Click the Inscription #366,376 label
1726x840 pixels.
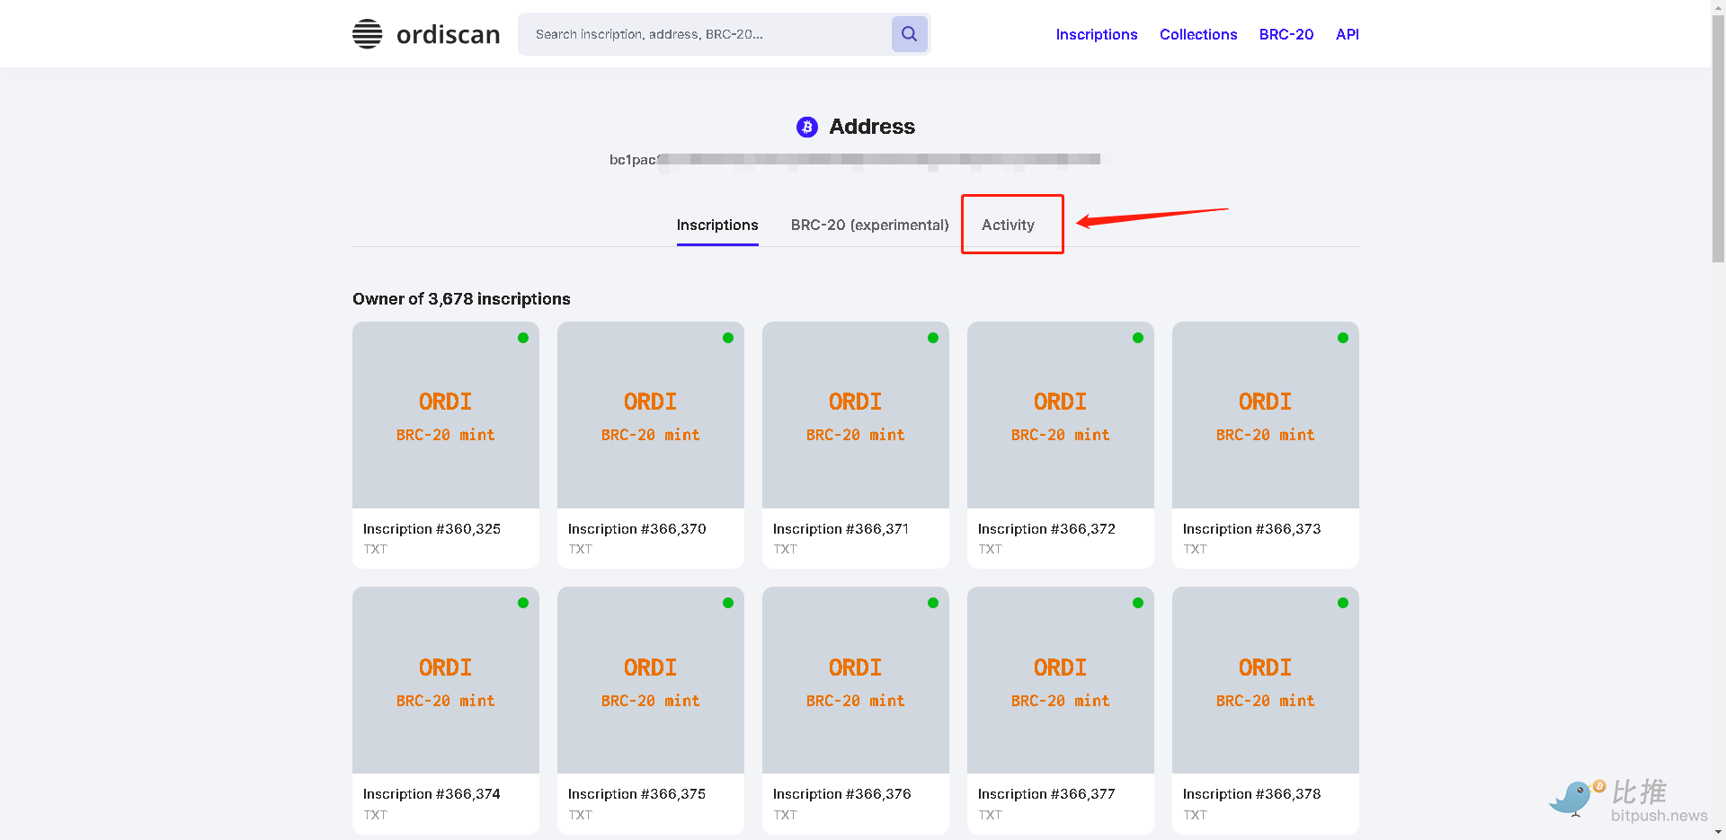tap(841, 794)
